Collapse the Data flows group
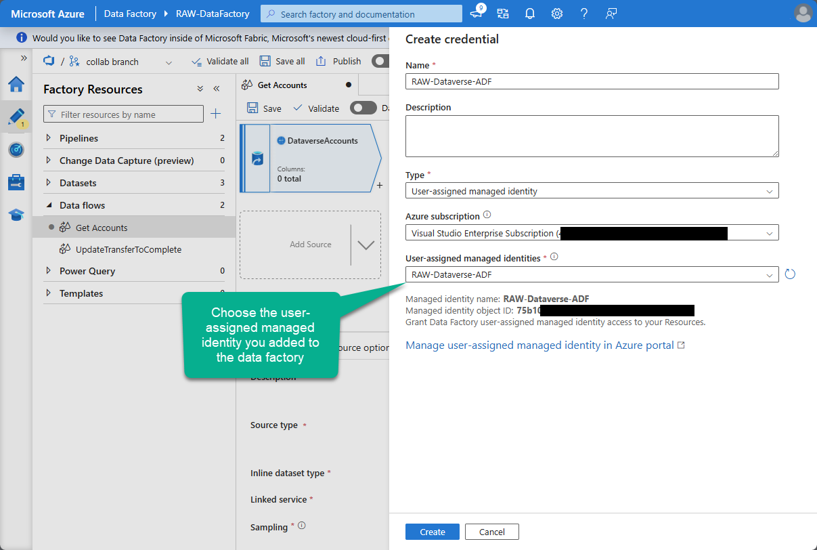Screen dimensions: 817x550 click(48, 205)
